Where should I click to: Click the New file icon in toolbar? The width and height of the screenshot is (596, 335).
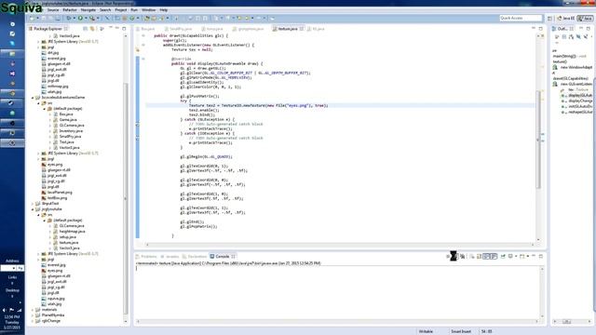tap(32, 18)
